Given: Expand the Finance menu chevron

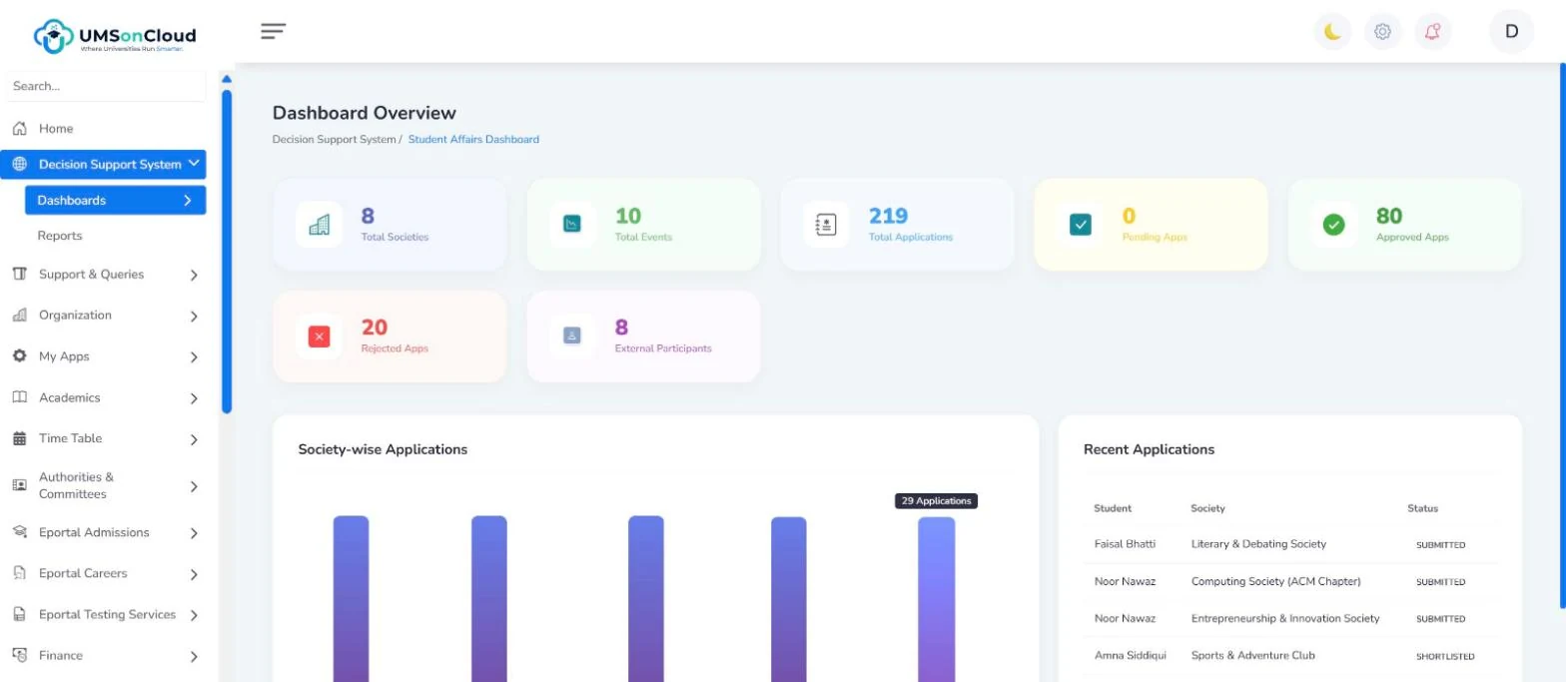Looking at the screenshot, I should (x=194, y=656).
